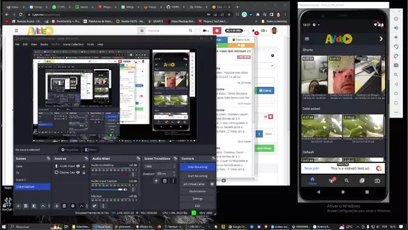Open phone hamburger menu in AVideo app
The image size is (408, 230).
[x=307, y=39]
